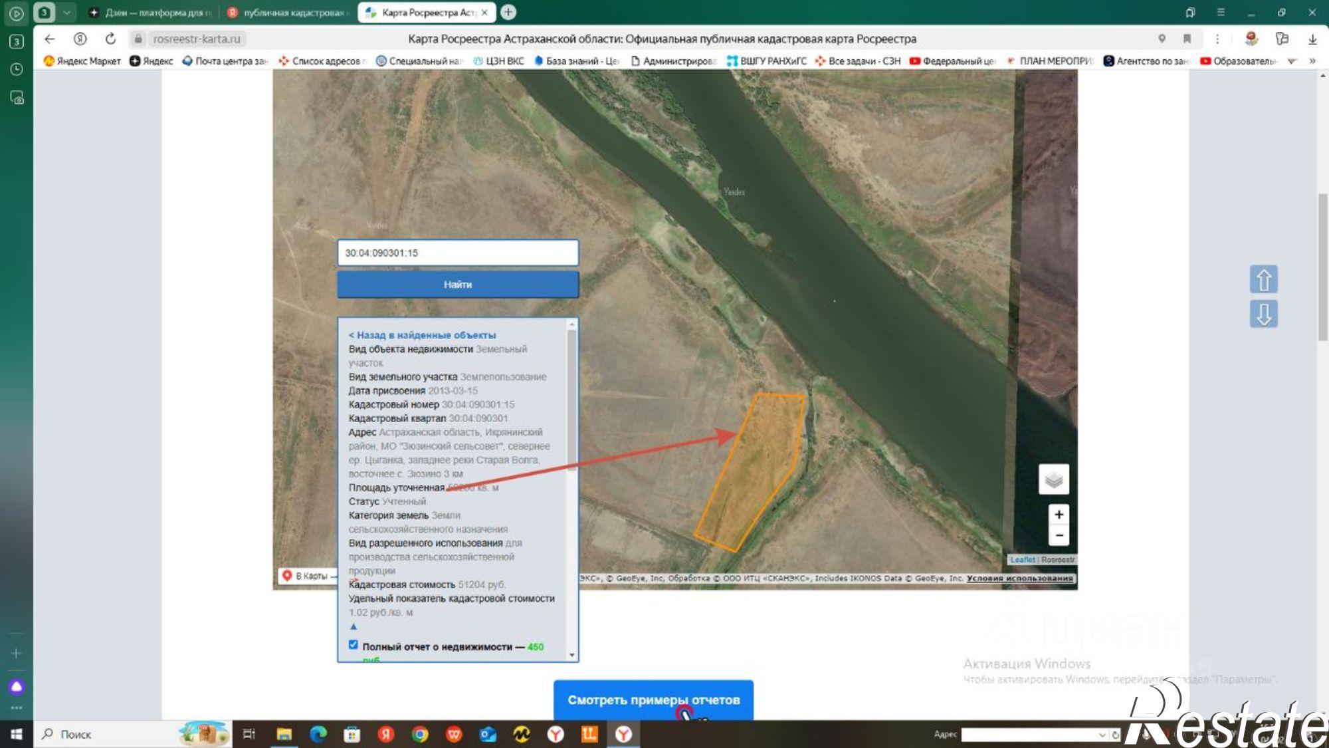The height and width of the screenshot is (748, 1329).
Task: Open a new browser tab with plus icon
Action: pos(508,12)
